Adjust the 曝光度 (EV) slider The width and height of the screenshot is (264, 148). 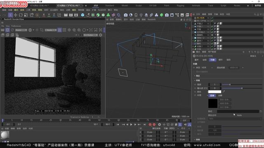(x=242, y=88)
